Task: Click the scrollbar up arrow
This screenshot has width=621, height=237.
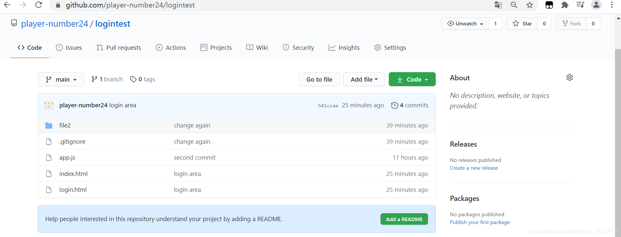Action: pyautogui.click(x=618, y=18)
